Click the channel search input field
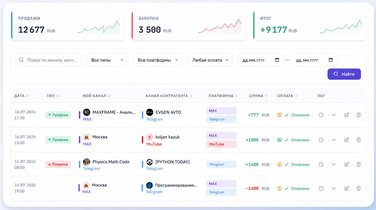The image size is (376, 210). click(48, 60)
